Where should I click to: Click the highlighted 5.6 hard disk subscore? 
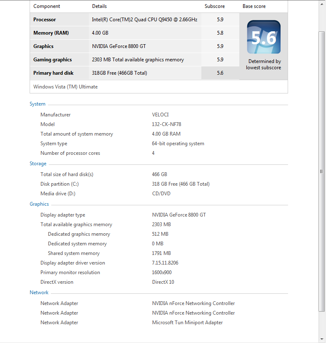[x=220, y=73]
